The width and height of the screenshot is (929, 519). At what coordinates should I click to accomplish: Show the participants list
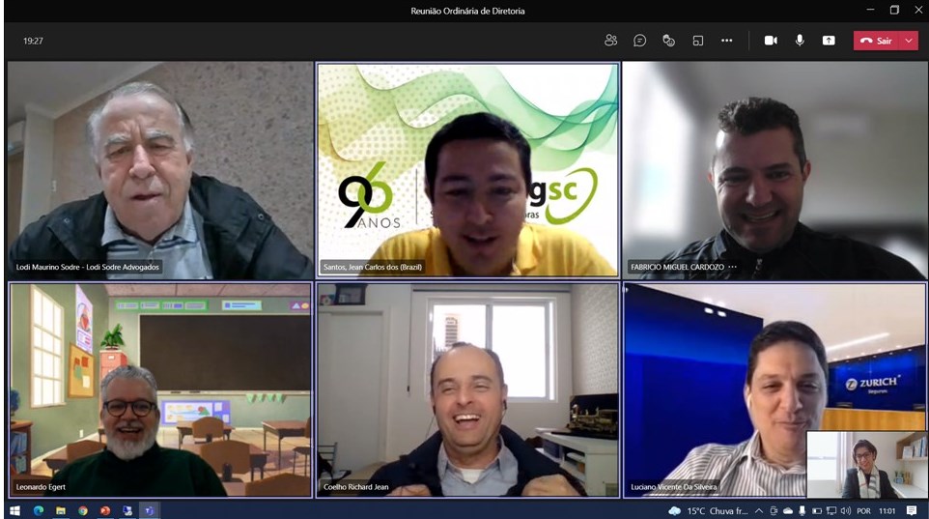[x=610, y=41]
